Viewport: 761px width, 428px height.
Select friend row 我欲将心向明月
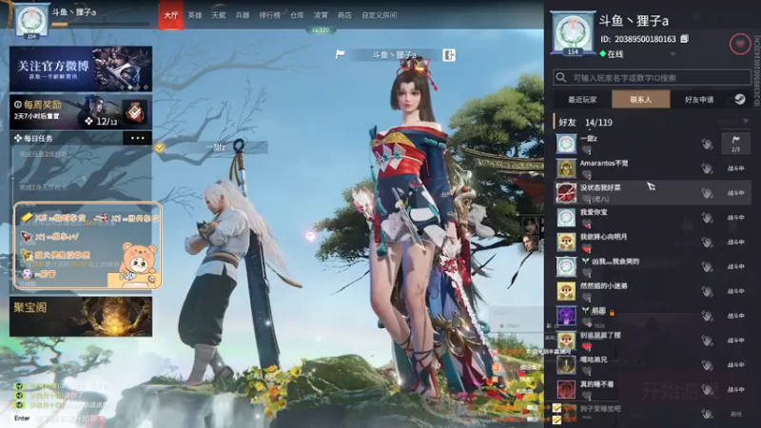[653, 243]
